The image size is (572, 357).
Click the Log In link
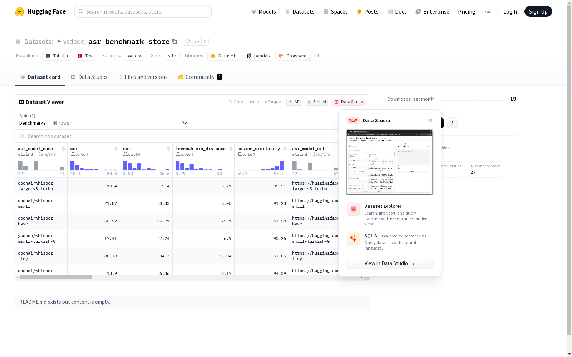(x=511, y=11)
